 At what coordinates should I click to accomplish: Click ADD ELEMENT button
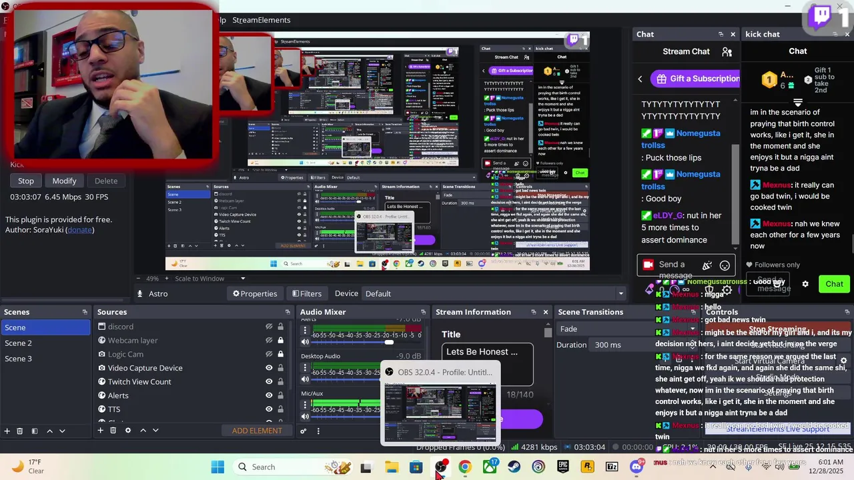tap(257, 431)
